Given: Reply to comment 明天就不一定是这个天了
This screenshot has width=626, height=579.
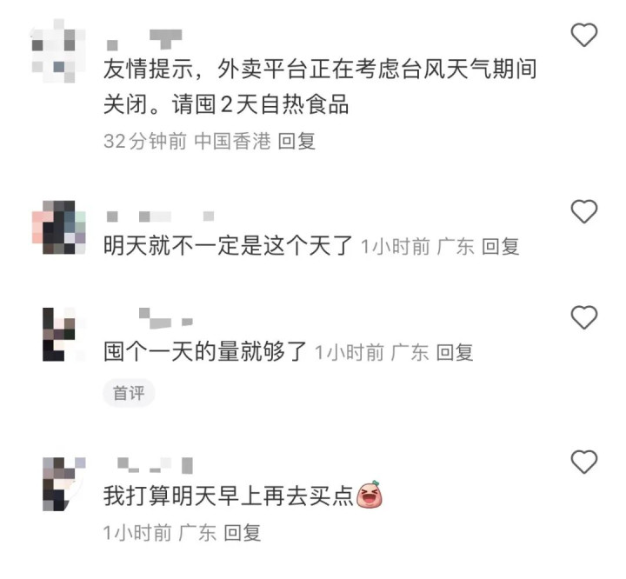Looking at the screenshot, I should (x=500, y=246).
